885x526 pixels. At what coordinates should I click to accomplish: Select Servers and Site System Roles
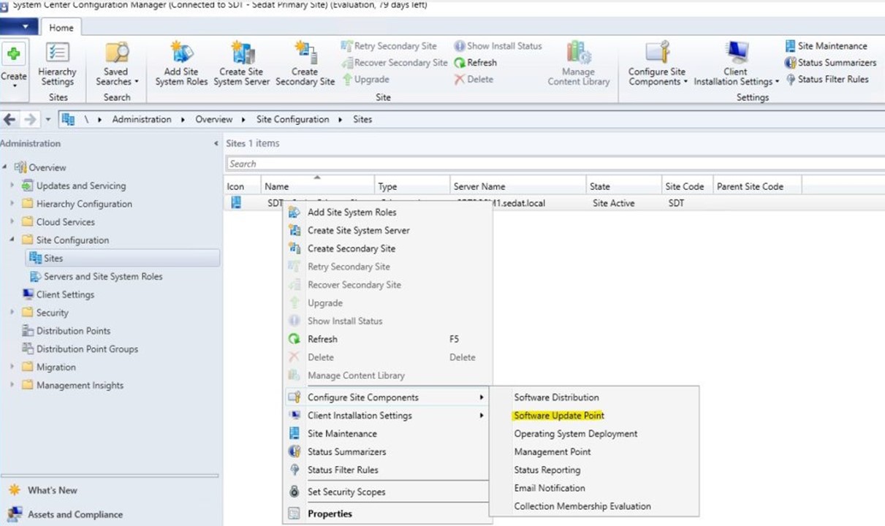tap(102, 276)
